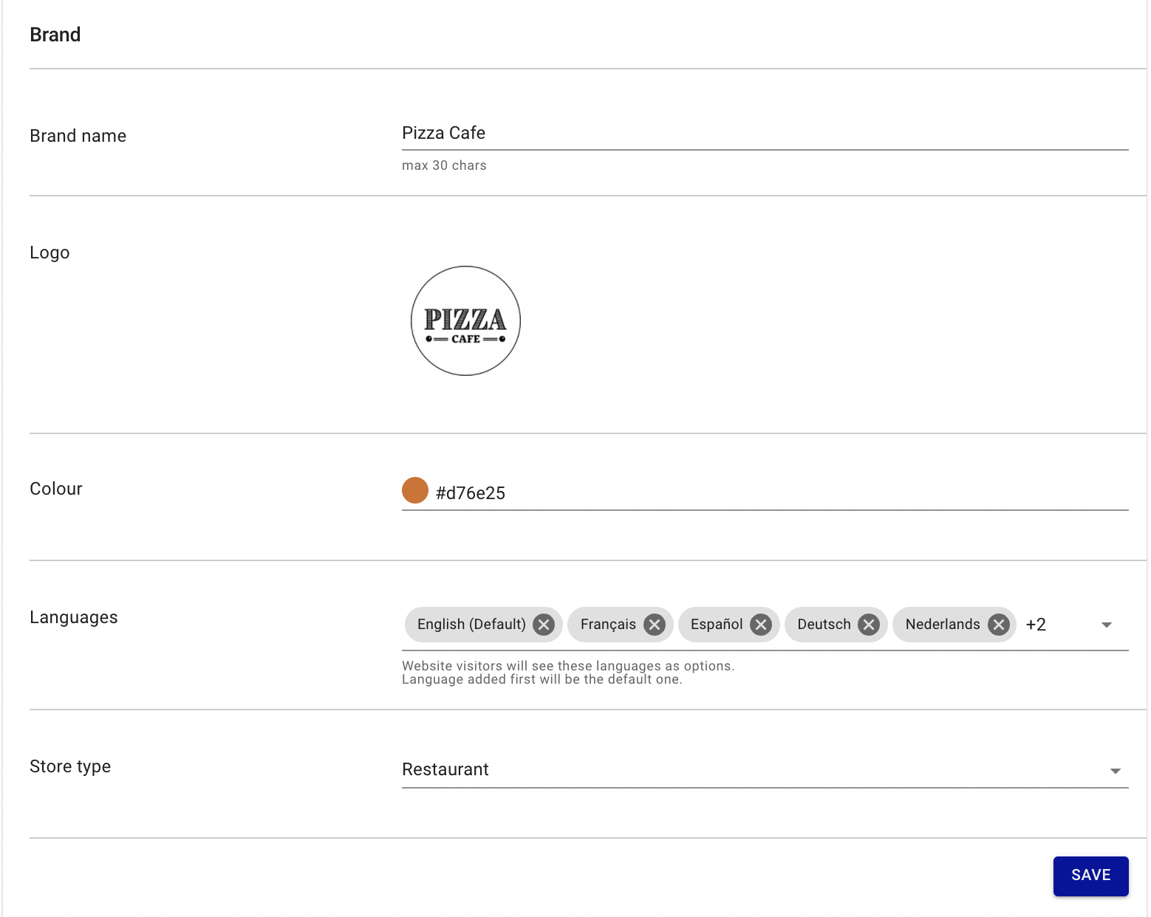Remove the Español language chip
Image resolution: width=1151 pixels, height=917 pixels.
761,625
